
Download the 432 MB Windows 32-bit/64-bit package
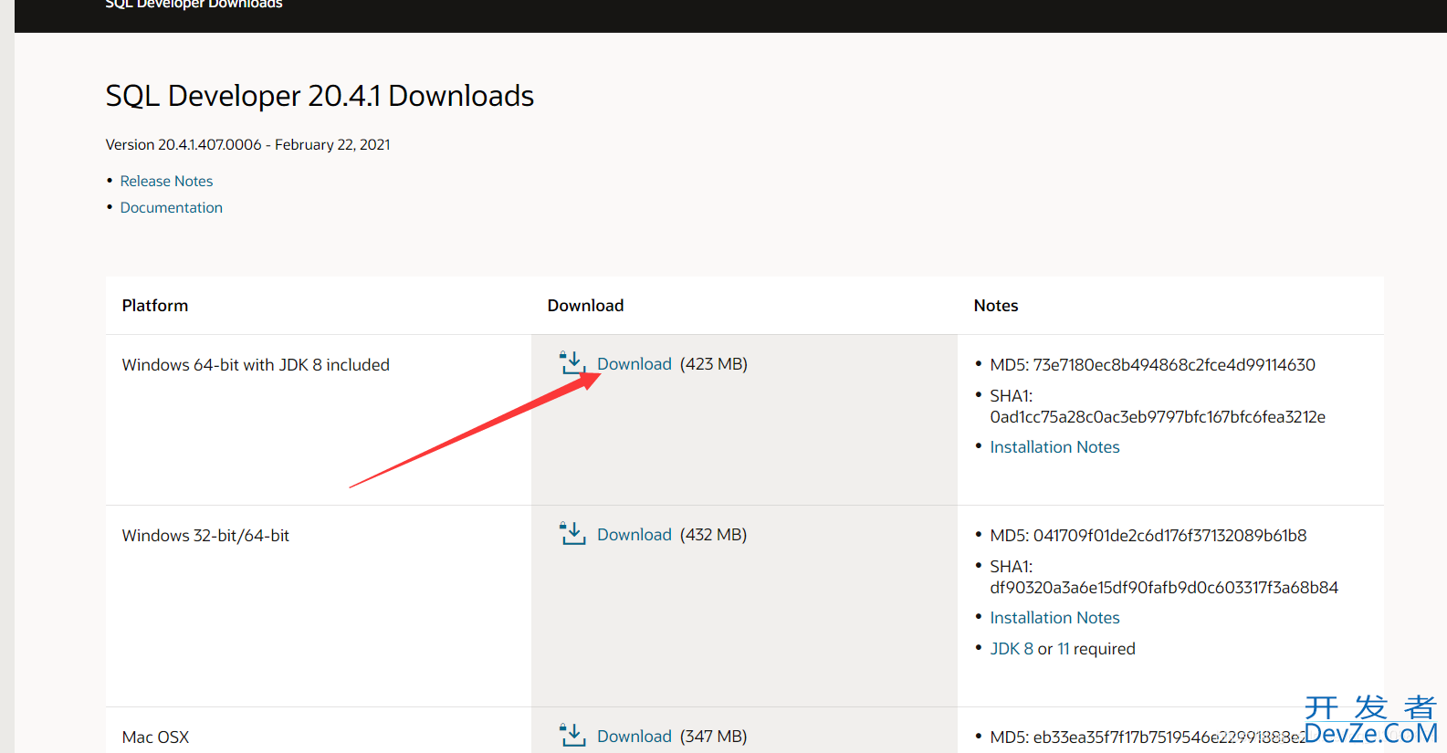click(634, 535)
